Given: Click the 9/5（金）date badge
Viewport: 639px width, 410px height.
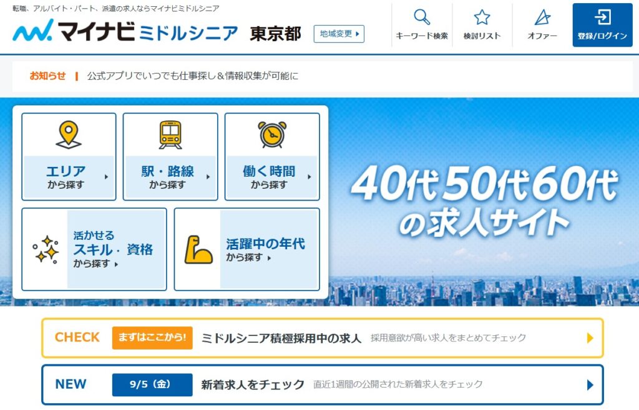Looking at the screenshot, I should [152, 384].
